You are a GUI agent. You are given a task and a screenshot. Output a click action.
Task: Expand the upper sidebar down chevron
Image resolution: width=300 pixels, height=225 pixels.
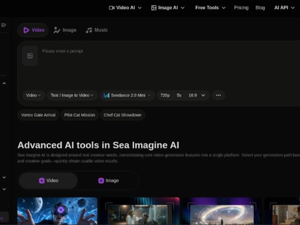[4, 178]
